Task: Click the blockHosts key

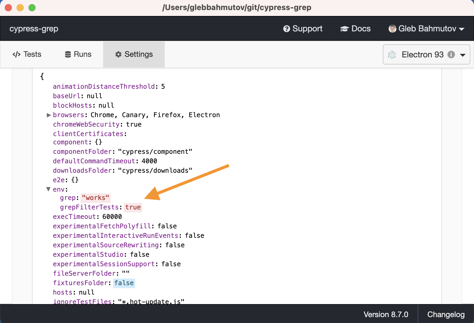Action: point(73,105)
